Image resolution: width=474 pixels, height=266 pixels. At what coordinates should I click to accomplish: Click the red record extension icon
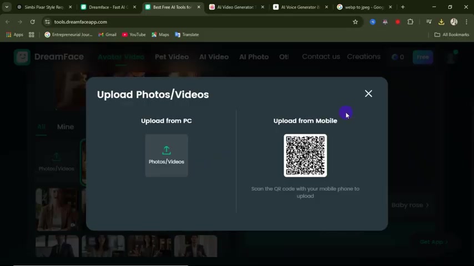[397, 22]
